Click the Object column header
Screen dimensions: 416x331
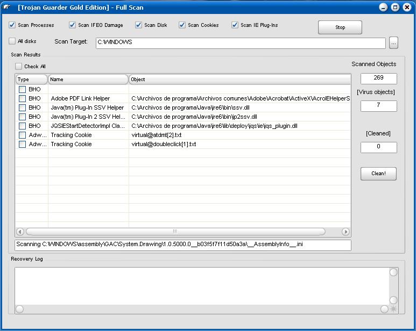pos(239,80)
